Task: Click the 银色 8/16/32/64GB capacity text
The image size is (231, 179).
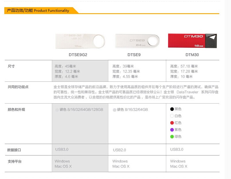Action: click(132, 110)
